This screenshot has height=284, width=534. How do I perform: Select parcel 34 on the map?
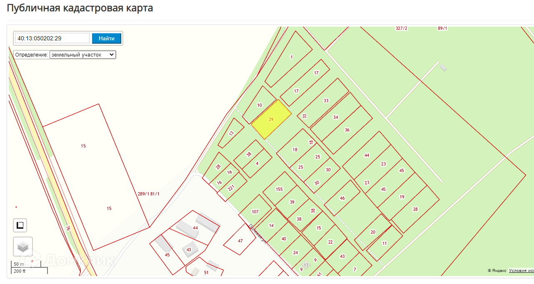tap(336, 117)
